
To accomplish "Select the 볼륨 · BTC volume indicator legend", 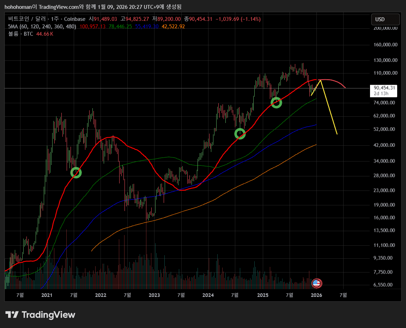I will [20, 34].
